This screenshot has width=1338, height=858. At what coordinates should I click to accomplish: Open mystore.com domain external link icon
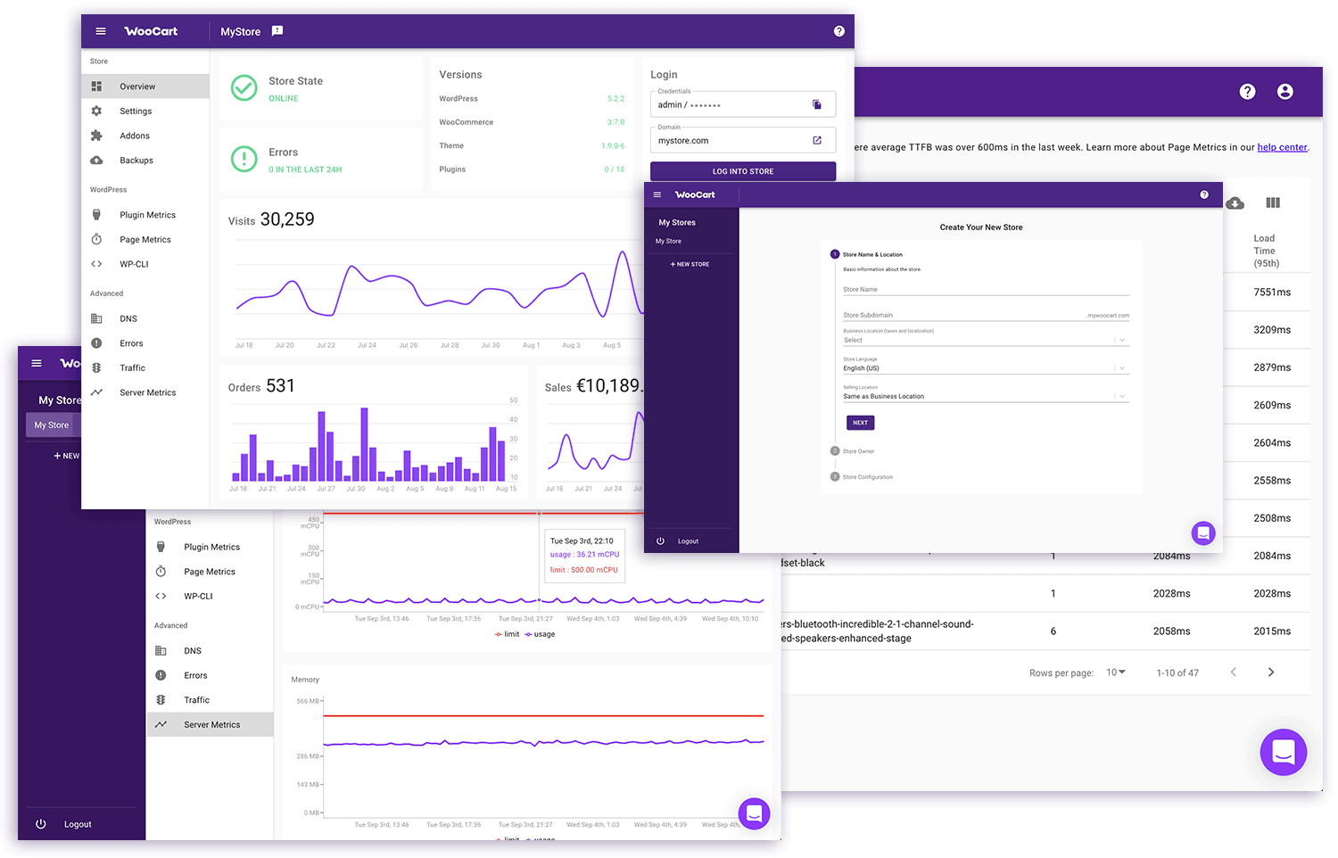(x=817, y=140)
